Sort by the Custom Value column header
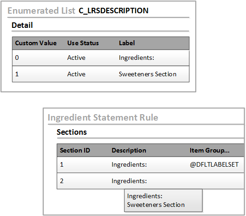Screen dimensions: 246x216 point(36,43)
